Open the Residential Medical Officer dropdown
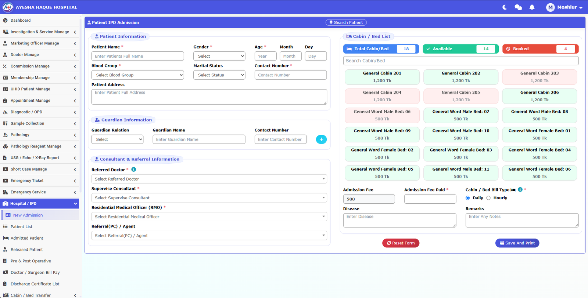 pyautogui.click(x=209, y=217)
